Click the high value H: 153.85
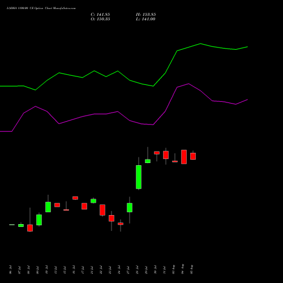The width and height of the screenshot is (283, 283). tap(146, 15)
